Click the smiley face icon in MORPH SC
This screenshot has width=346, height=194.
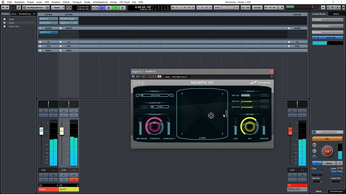[143, 83]
